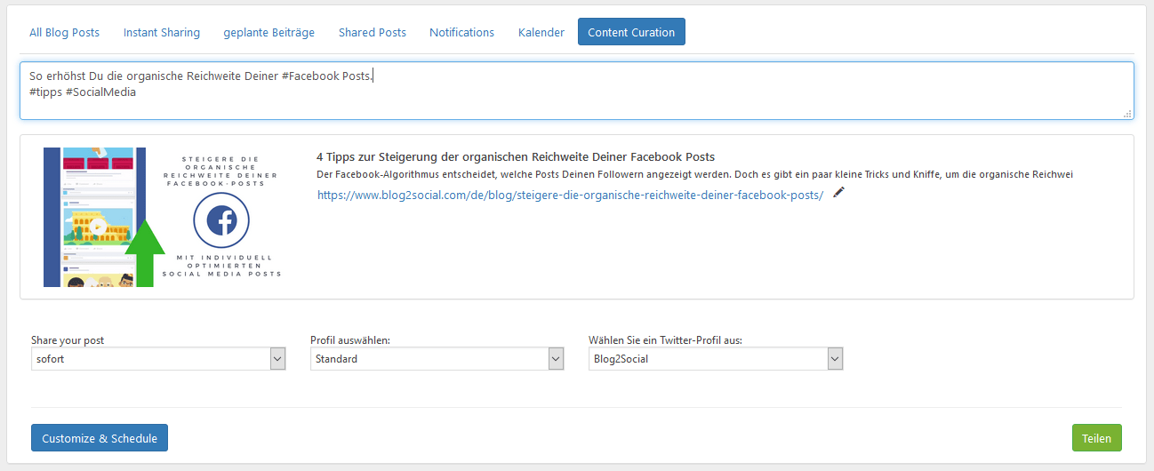
Task: Open the Share your post dropdown
Action: click(158, 359)
